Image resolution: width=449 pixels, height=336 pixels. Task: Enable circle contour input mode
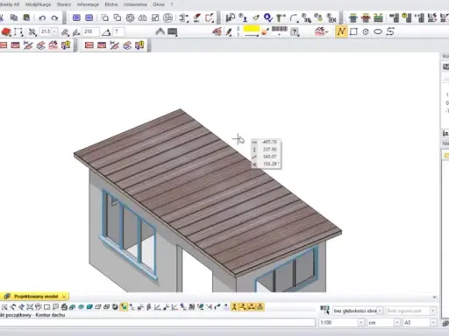(x=366, y=31)
